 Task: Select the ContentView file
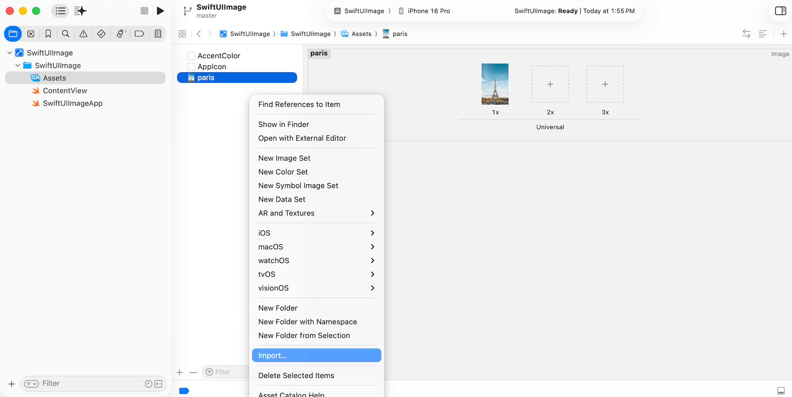click(x=64, y=91)
